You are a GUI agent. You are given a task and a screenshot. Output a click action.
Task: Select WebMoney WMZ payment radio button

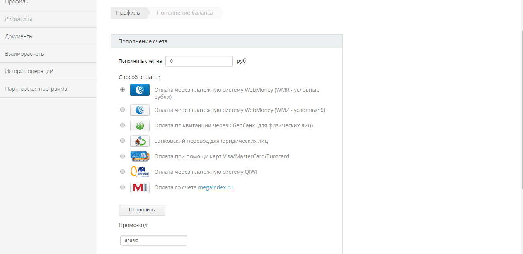(x=123, y=110)
